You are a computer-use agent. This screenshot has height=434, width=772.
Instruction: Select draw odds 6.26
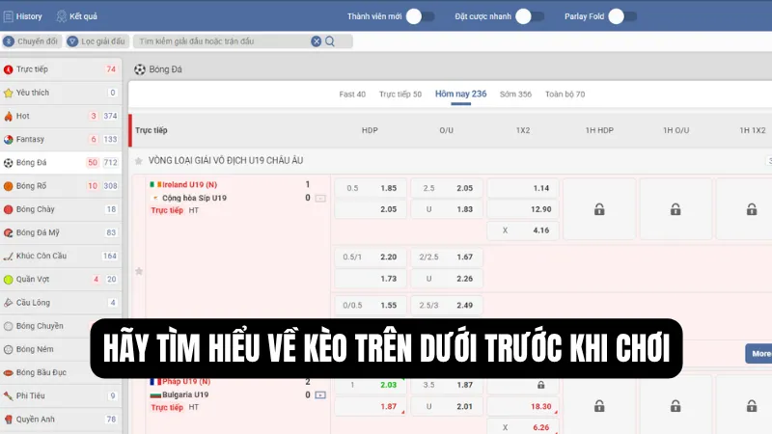(x=523, y=427)
